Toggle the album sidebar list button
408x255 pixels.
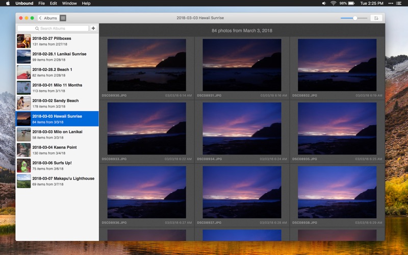(63, 18)
